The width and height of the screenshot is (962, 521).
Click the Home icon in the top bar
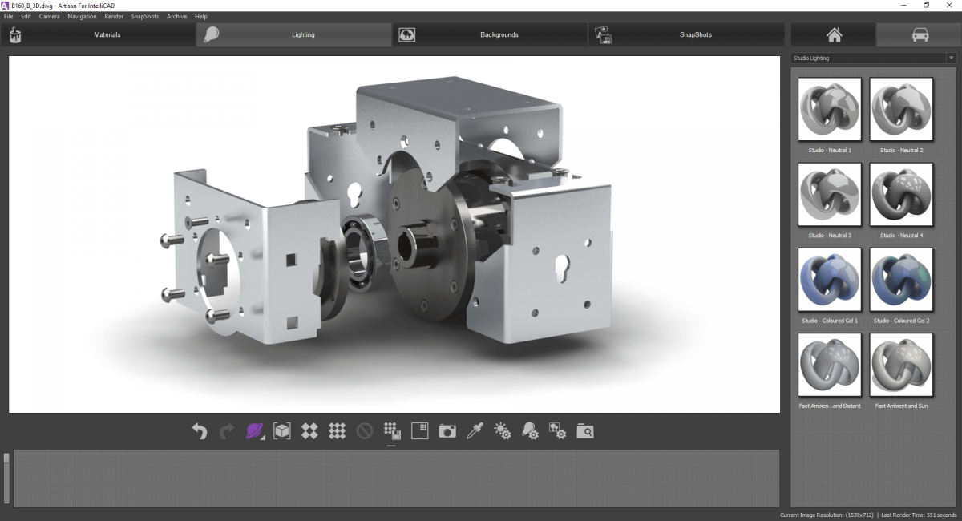click(x=834, y=34)
